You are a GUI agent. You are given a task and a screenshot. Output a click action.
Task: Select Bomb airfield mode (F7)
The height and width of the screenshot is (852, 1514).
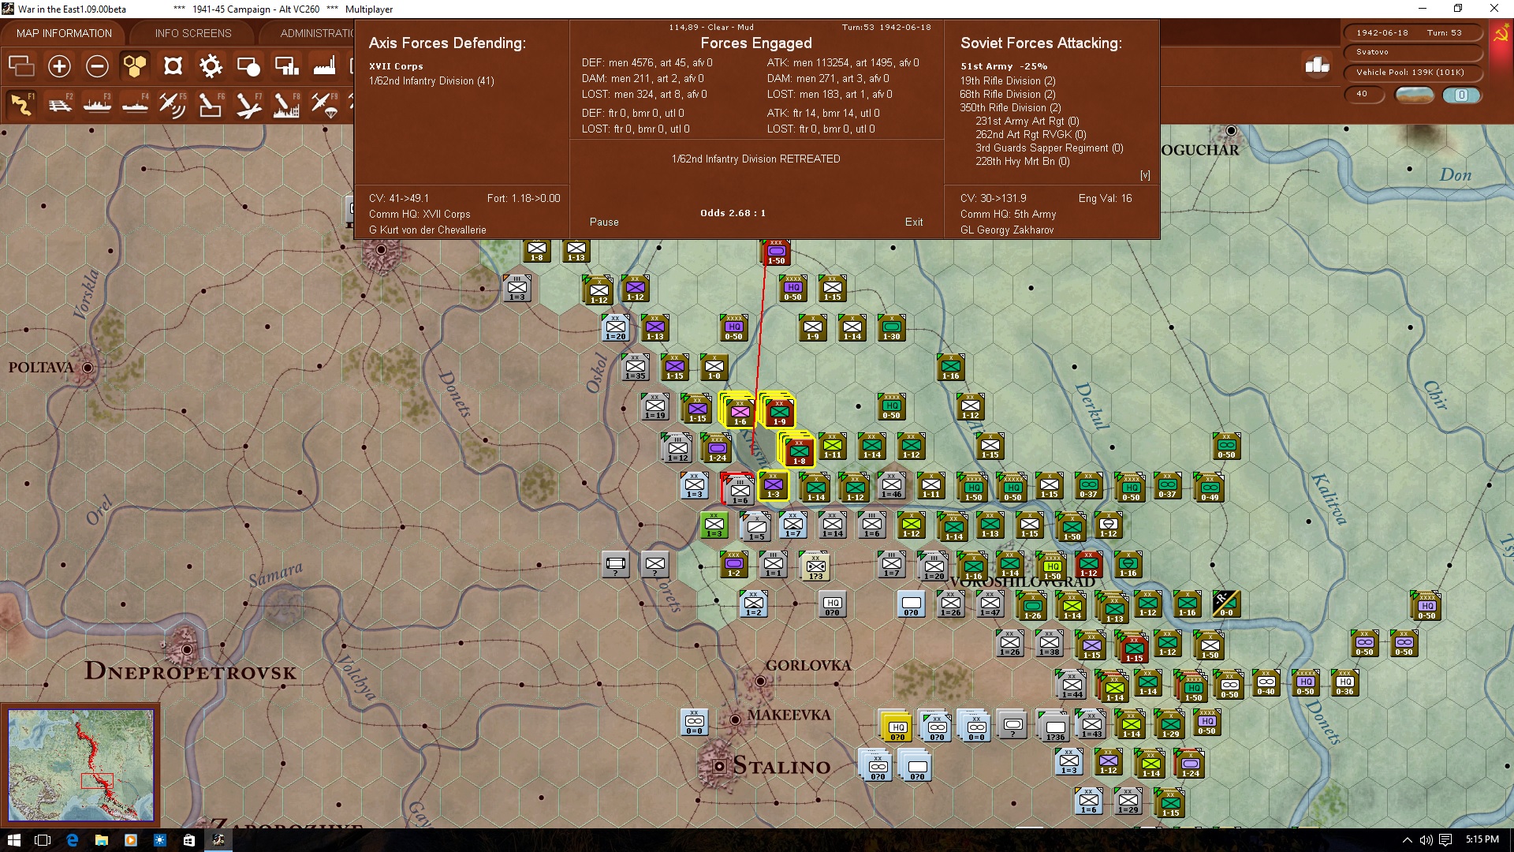(248, 104)
